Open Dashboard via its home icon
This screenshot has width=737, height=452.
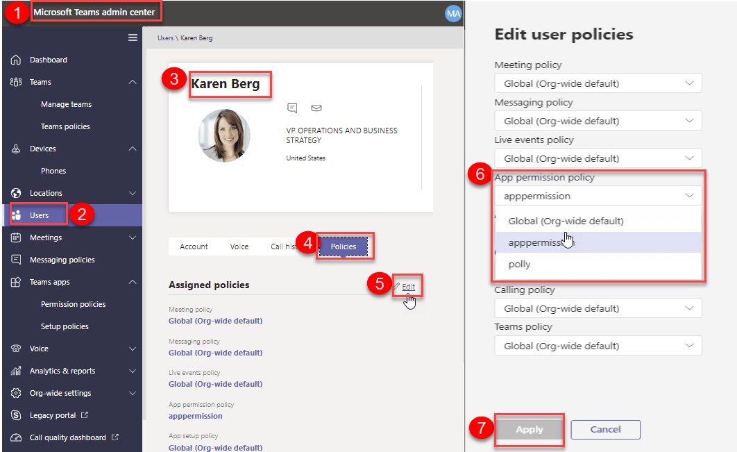[x=16, y=60]
